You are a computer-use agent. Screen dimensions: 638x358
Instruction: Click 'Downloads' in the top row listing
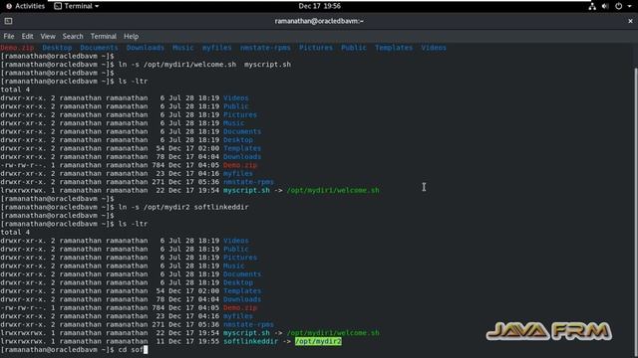point(146,48)
